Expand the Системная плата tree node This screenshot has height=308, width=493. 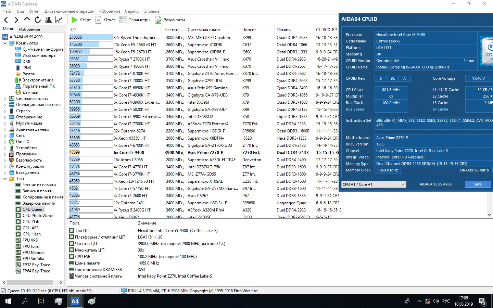click(x=5, y=99)
